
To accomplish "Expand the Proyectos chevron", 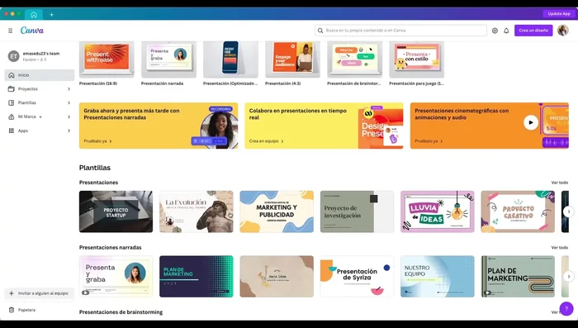I will (69, 89).
